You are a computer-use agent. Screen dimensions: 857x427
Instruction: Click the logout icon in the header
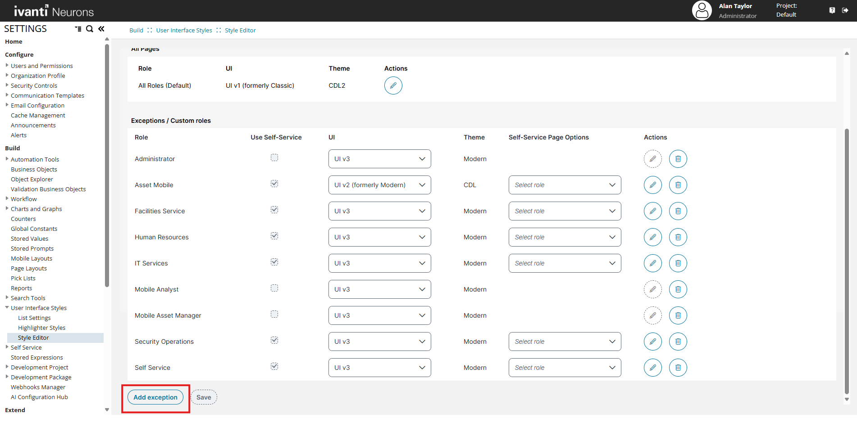[x=845, y=10]
